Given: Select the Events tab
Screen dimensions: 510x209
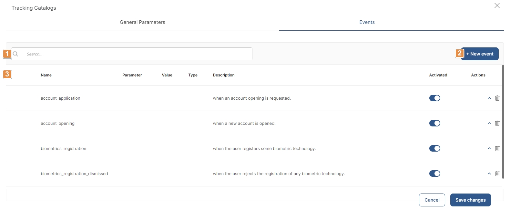Looking at the screenshot, I should [x=367, y=22].
